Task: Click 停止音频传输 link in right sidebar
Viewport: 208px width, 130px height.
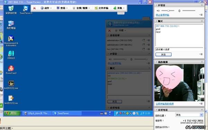Action: click(x=162, y=15)
